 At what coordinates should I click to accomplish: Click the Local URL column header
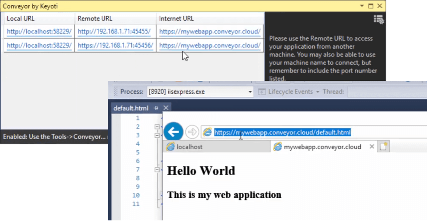coord(39,19)
